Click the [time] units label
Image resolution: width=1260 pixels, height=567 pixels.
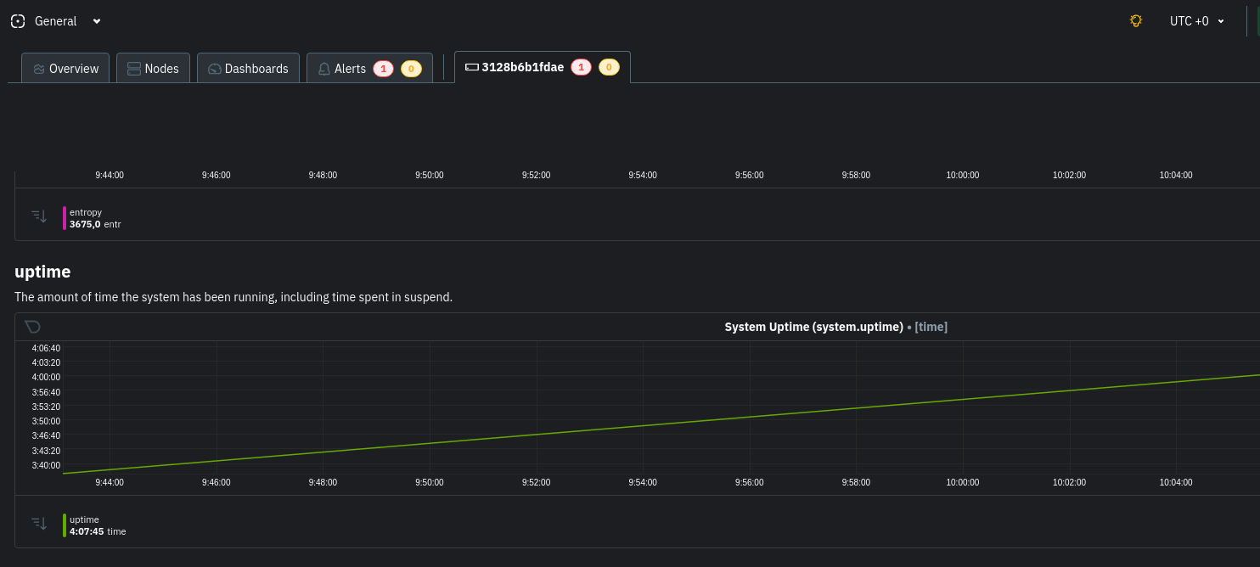point(931,327)
